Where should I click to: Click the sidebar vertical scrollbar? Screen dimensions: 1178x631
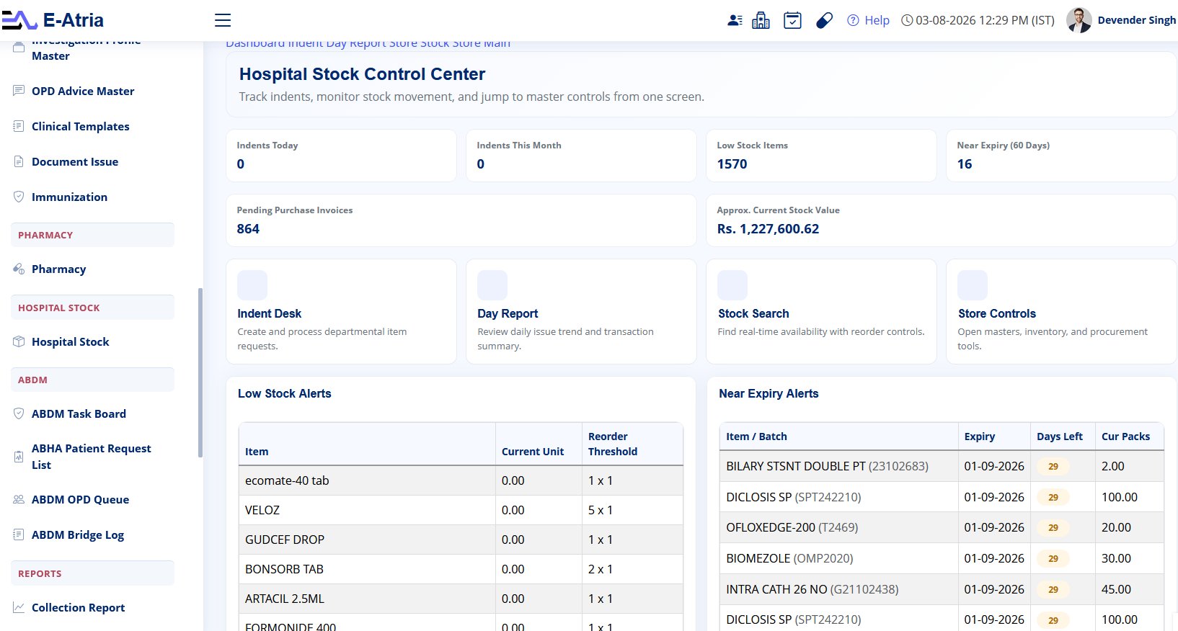coord(200,372)
